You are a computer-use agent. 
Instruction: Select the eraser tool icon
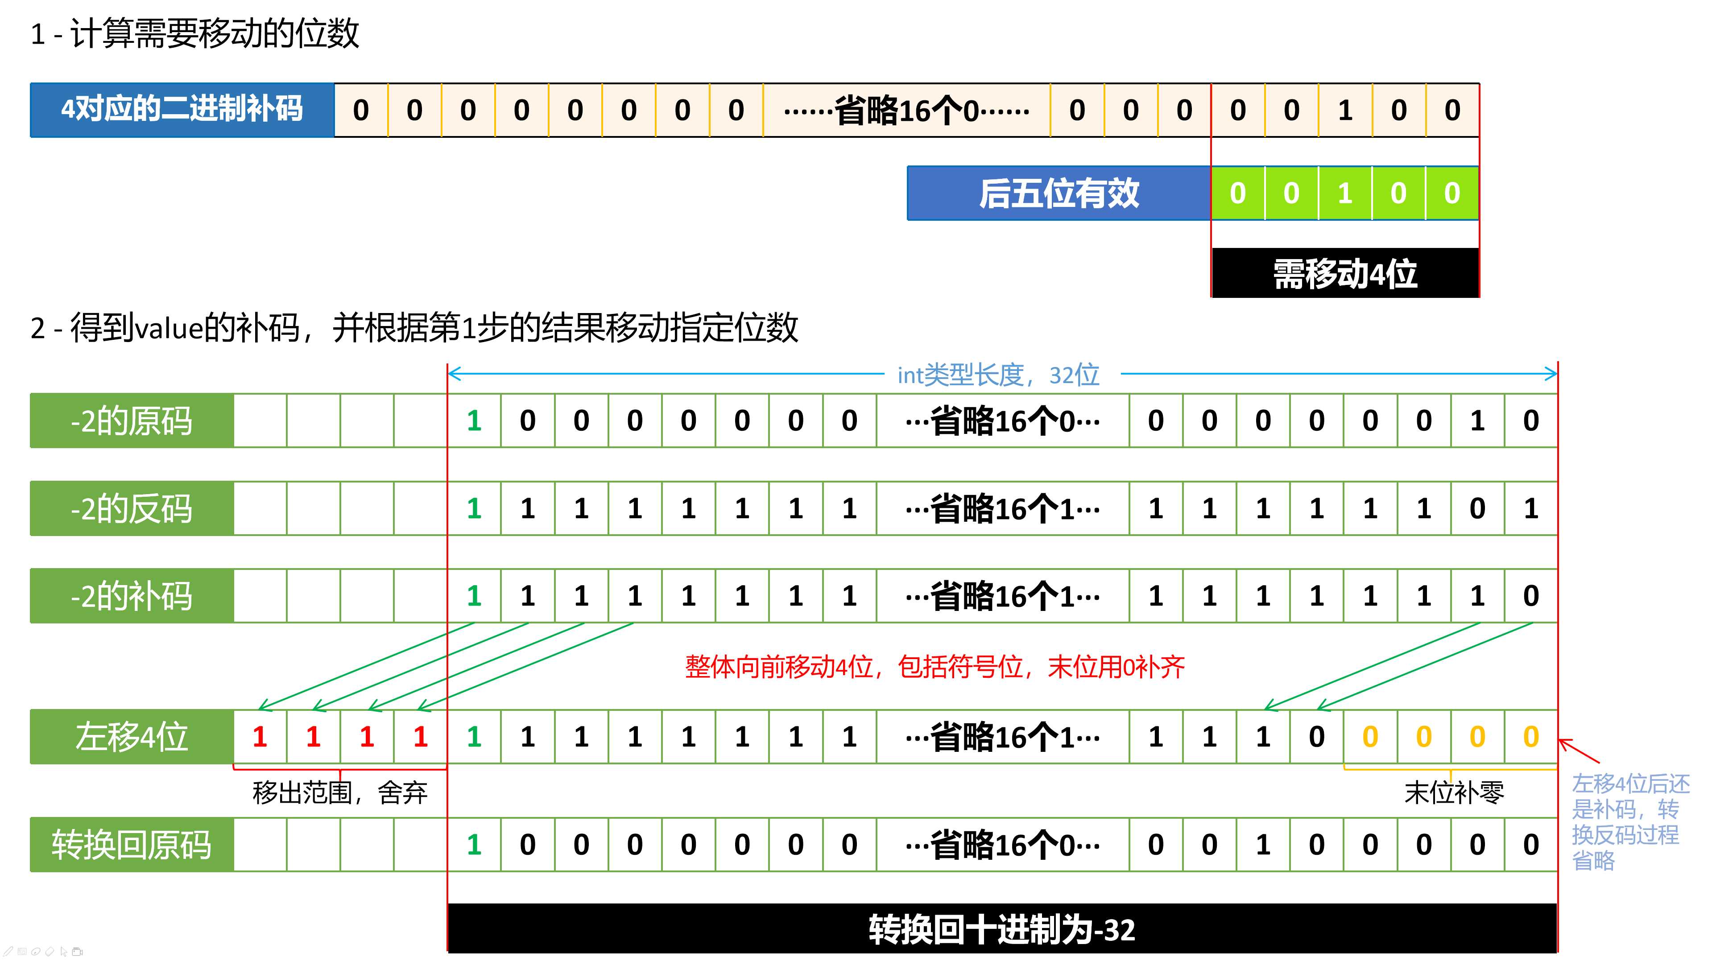(50, 952)
